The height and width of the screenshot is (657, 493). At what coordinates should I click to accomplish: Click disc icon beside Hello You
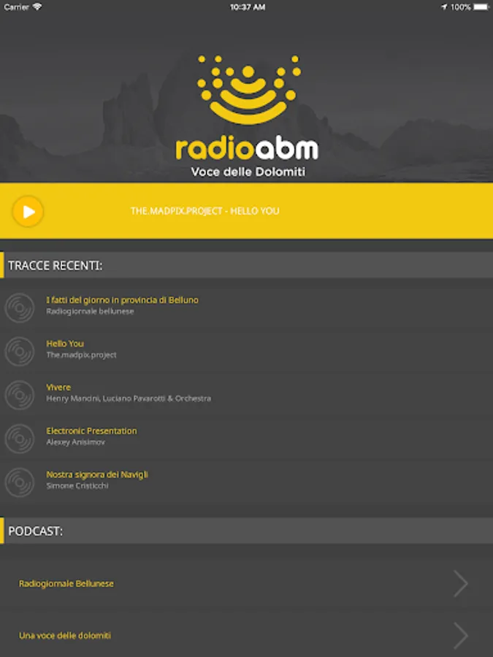(x=19, y=352)
